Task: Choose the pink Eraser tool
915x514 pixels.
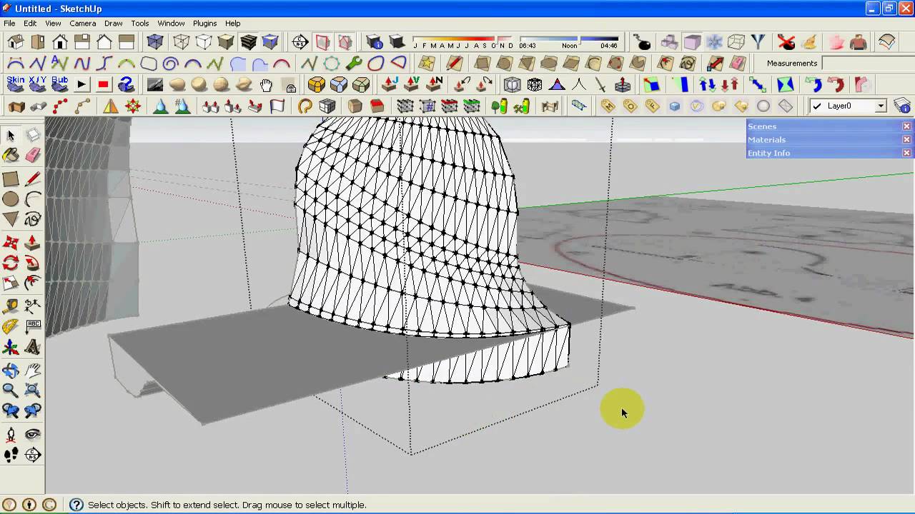Action: (x=33, y=155)
